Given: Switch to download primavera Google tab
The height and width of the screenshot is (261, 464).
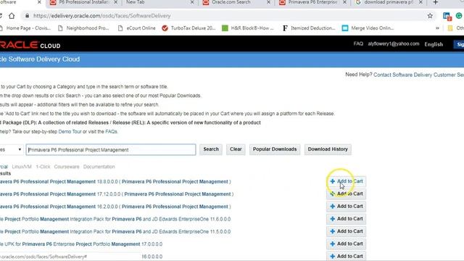Looking at the screenshot, I should (x=389, y=2).
